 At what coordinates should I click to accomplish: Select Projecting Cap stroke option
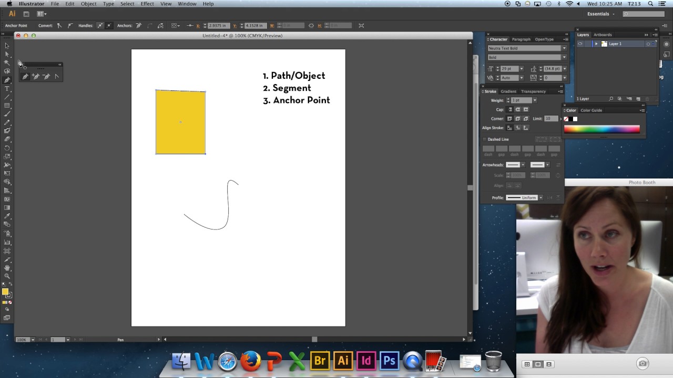(x=526, y=109)
